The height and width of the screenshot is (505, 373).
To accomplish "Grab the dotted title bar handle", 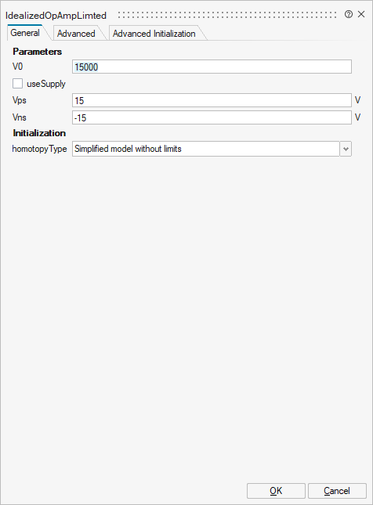I will 227,15.
